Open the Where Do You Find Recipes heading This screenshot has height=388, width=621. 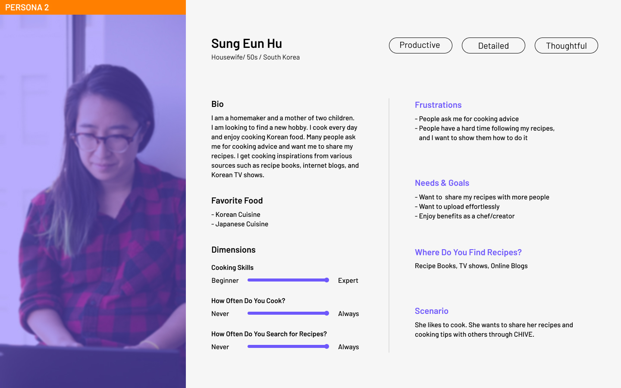[468, 252]
